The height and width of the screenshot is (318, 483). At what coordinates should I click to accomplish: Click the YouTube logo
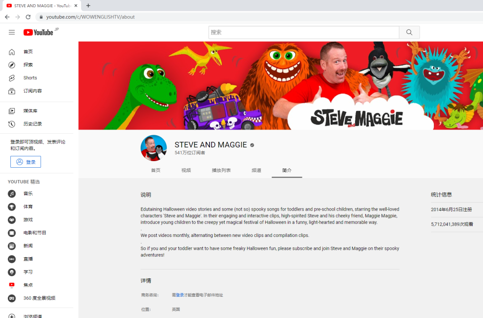[x=39, y=32]
